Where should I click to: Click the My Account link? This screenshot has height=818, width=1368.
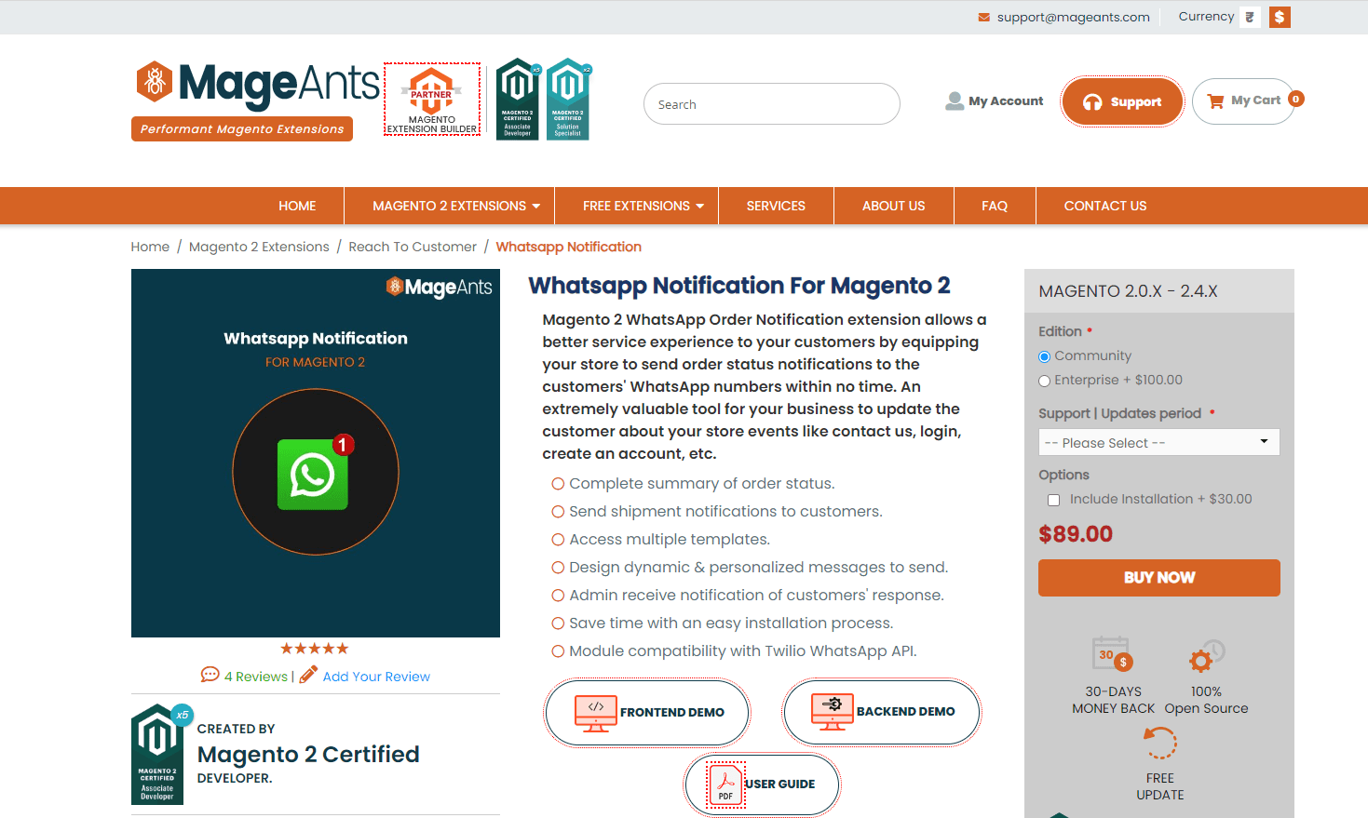click(x=1006, y=101)
